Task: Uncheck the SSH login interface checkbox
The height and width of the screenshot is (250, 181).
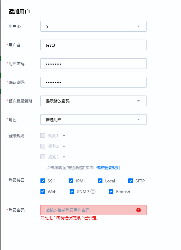Action: click(43, 181)
